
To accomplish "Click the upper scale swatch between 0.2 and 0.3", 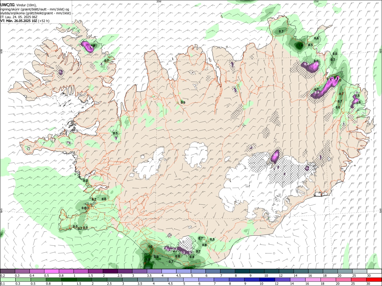I will 7,271.
